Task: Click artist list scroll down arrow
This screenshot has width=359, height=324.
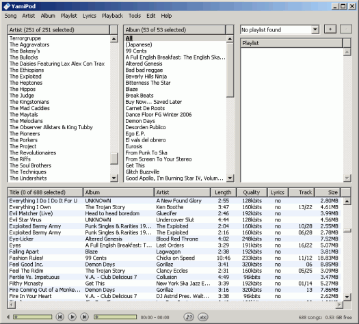Action: click(114, 178)
